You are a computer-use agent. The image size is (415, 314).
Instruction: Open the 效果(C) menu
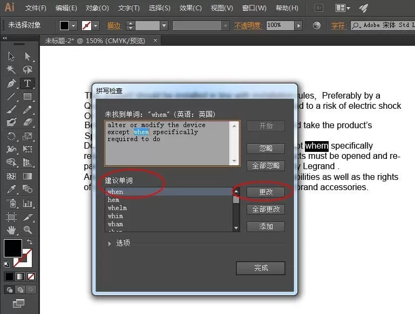click(x=191, y=8)
